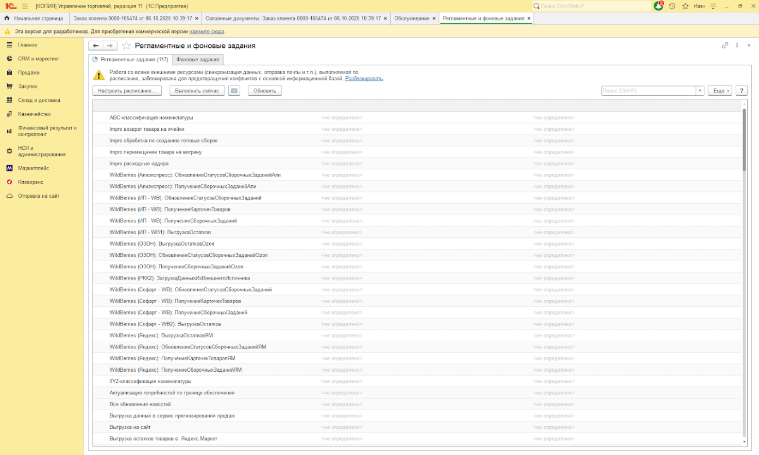Open the Продажи section in sidebar

[29, 73]
